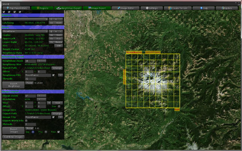Click the Create Terrain tab
This screenshot has width=242, height=151.
pyautogui.click(x=178, y=8)
